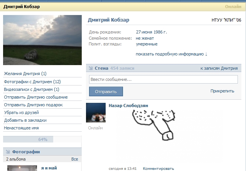246x171 pixels.
Task: Click birthday date 27 июня
Action: (144, 32)
